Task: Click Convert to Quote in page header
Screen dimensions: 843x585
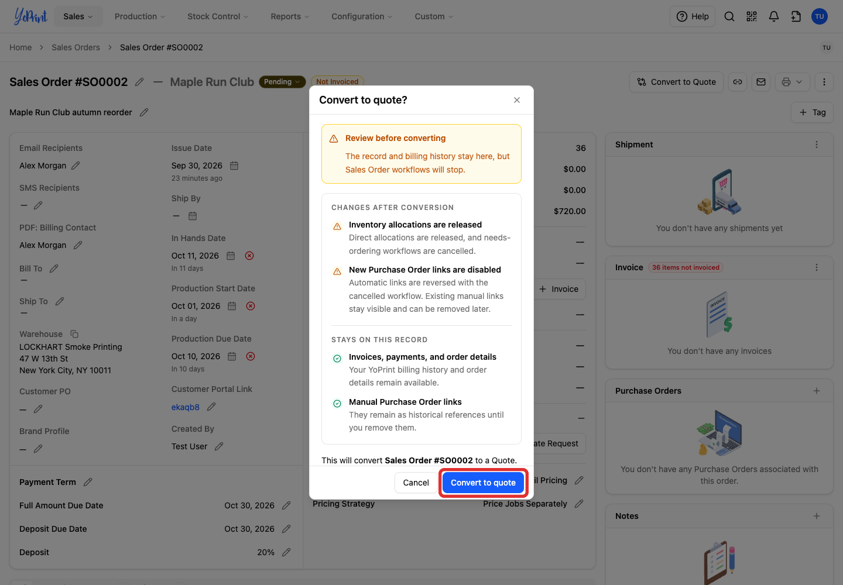Action: point(677,82)
